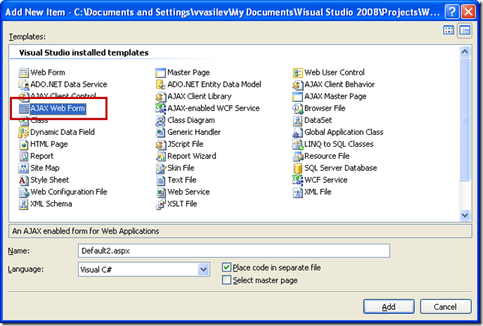Select the HTML Page template icon
This screenshot has height=326, width=483.
point(23,145)
